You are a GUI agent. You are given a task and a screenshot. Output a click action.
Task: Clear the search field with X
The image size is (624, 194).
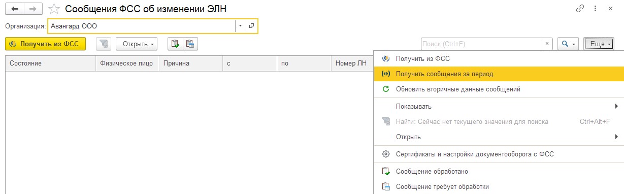pos(547,44)
